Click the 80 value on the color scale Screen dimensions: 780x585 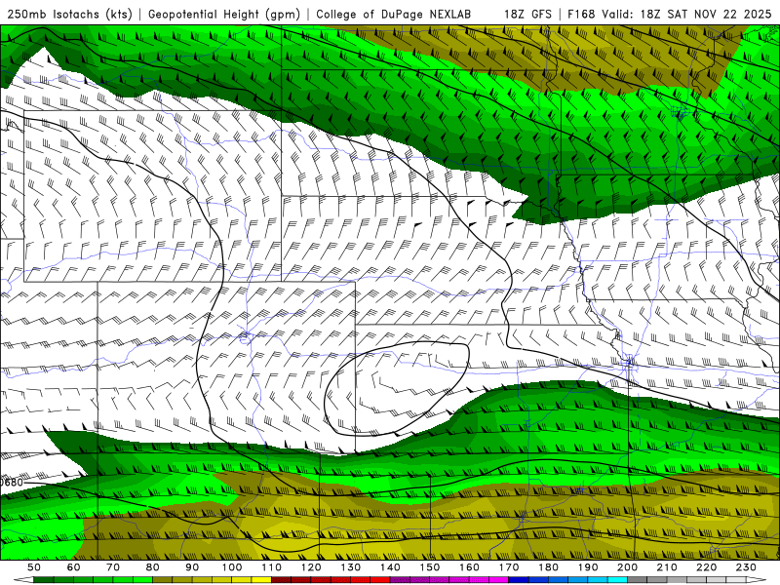153,567
